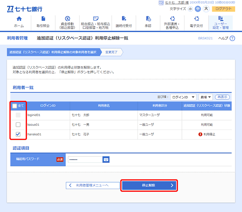Open the ログインID sort-by dropdown
Image resolution: width=242 pixels, height=212 pixels.
pyautogui.click(x=183, y=97)
